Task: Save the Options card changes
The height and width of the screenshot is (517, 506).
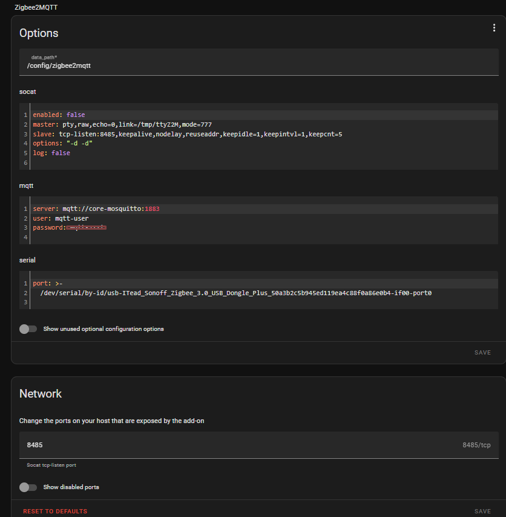Action: 482,353
